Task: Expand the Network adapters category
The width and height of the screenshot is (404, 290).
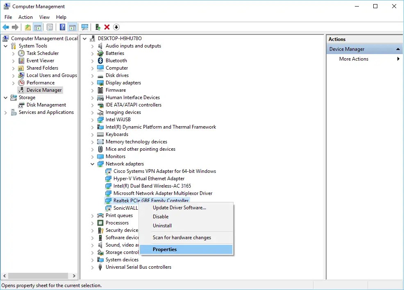Action: click(x=92, y=163)
